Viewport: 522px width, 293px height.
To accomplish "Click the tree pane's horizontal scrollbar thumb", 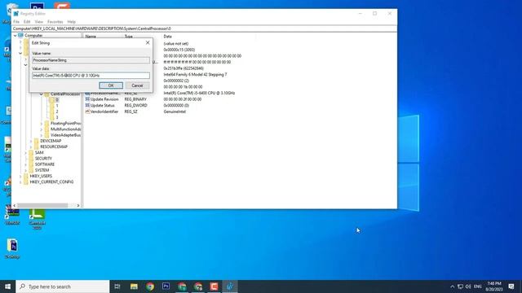I will (x=42, y=206).
